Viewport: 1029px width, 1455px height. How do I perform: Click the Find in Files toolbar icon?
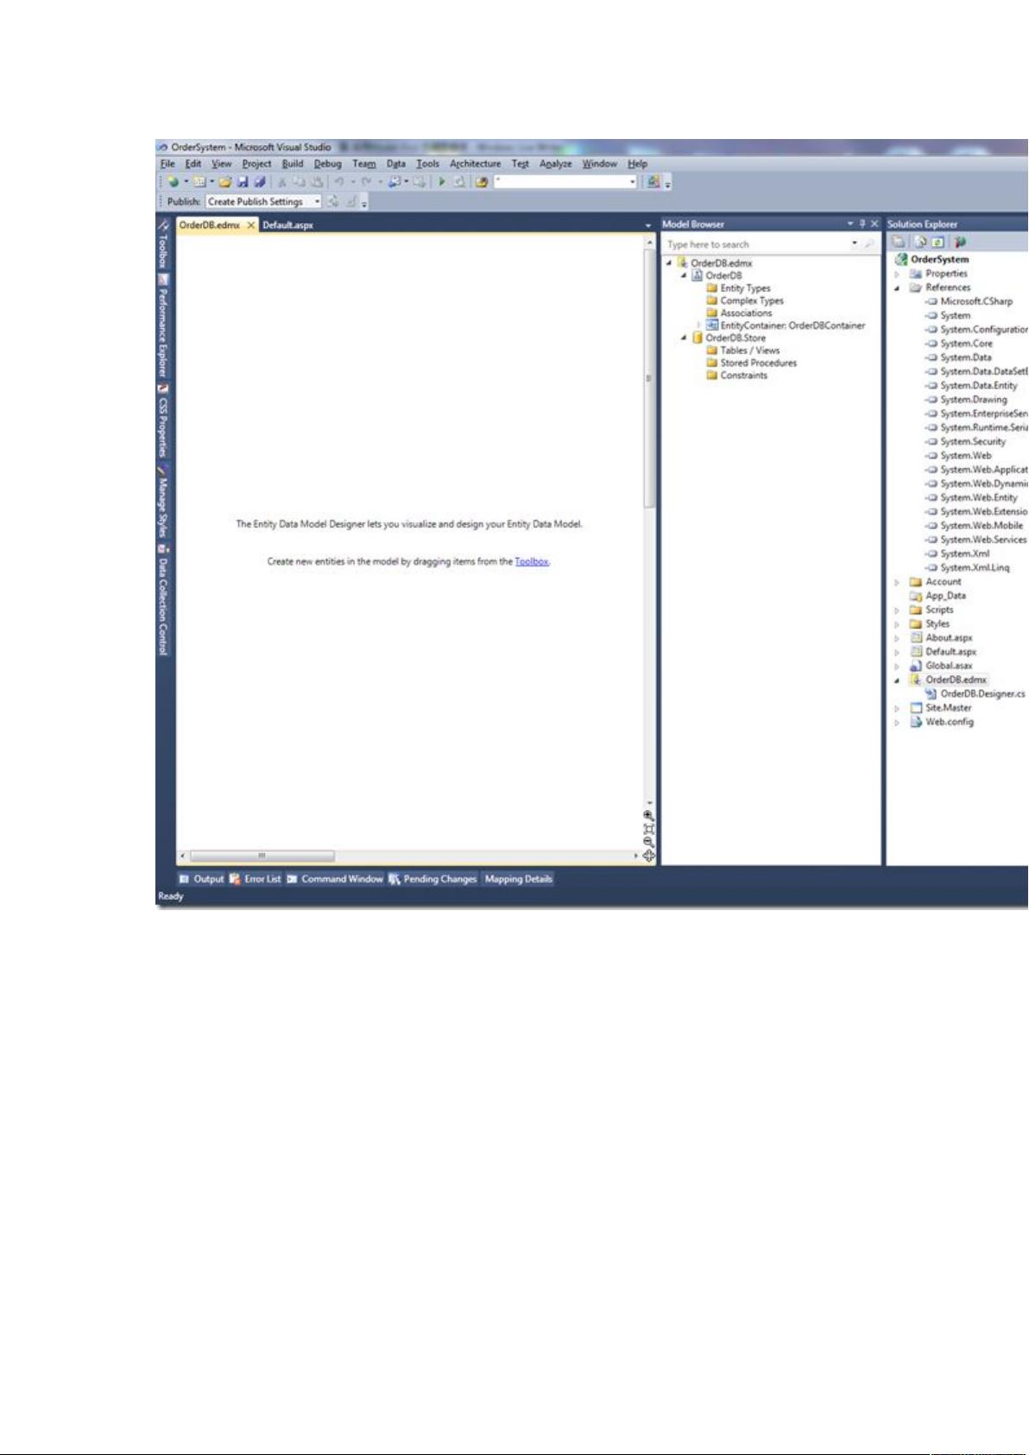[x=482, y=181]
